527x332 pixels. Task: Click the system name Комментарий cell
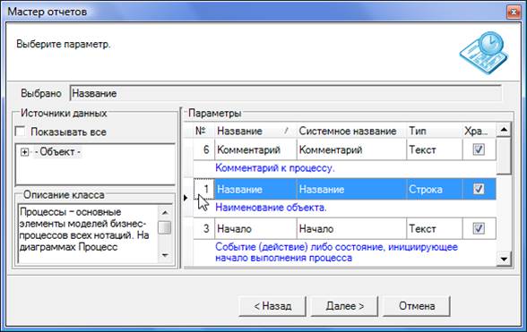click(351, 149)
